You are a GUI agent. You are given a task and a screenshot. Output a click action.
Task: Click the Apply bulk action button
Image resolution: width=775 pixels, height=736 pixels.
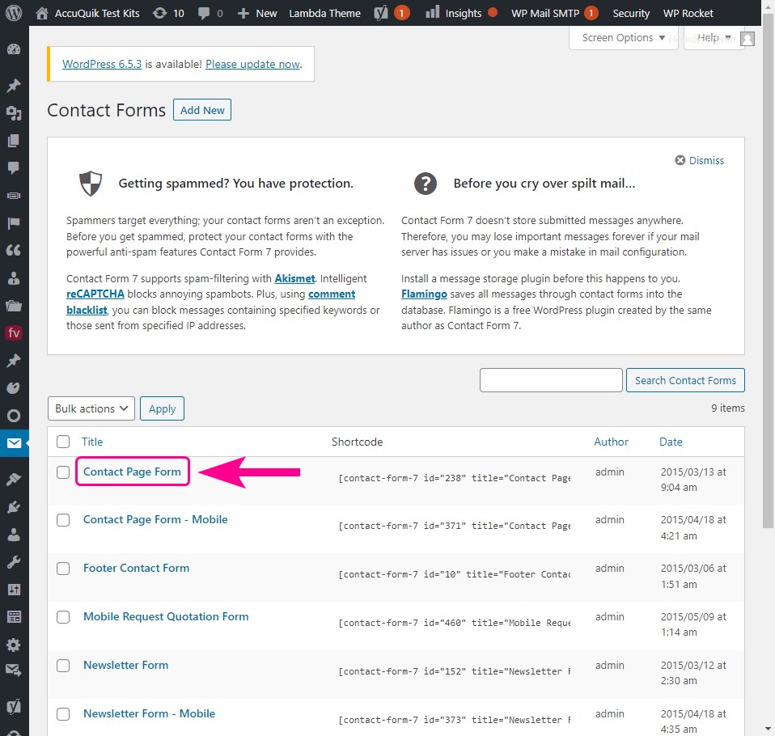coord(162,408)
